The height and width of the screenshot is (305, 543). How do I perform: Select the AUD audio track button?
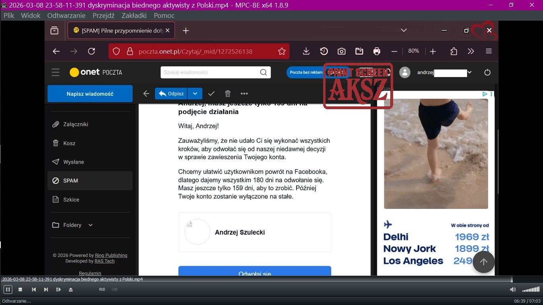click(102, 290)
